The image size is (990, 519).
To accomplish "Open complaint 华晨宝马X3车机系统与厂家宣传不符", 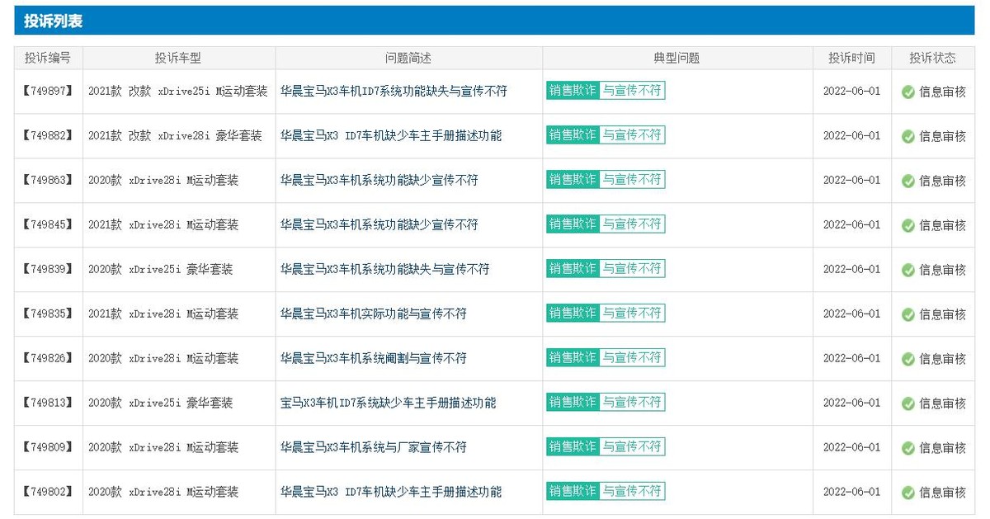I will coord(374,447).
